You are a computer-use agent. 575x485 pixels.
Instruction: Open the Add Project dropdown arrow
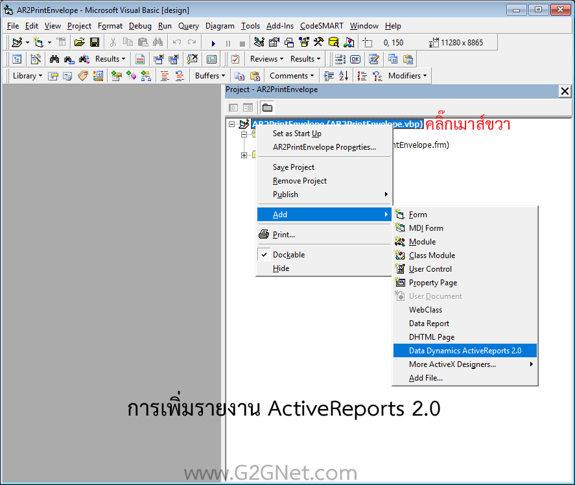click(x=27, y=43)
